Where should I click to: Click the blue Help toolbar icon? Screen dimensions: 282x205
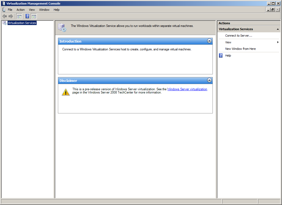pyautogui.click(x=27, y=16)
